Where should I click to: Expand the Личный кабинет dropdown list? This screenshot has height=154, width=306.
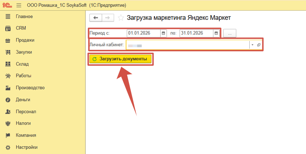click(x=252, y=45)
